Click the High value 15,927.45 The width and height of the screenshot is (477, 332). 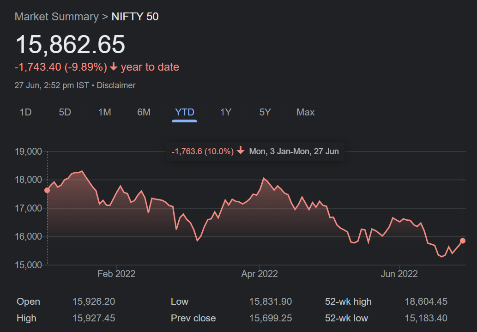94,318
